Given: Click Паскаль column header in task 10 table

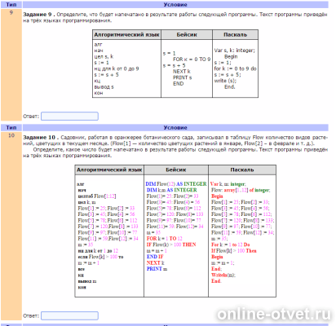Looking at the screenshot, I should (x=242, y=170).
